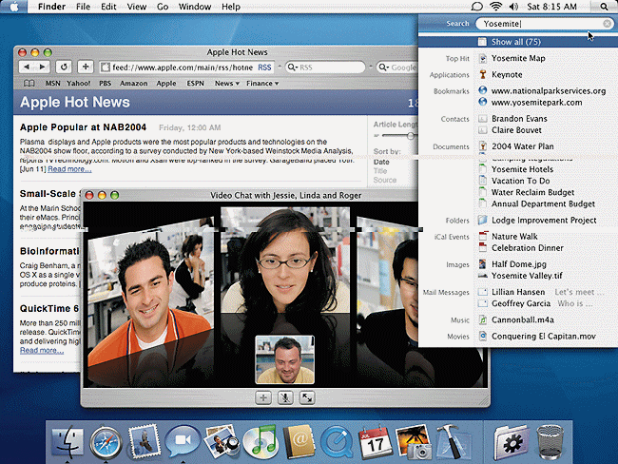This screenshot has height=464, width=618.
Task: Open the bookmarks book icon in bookmarks bar
Action: pyautogui.click(x=28, y=84)
